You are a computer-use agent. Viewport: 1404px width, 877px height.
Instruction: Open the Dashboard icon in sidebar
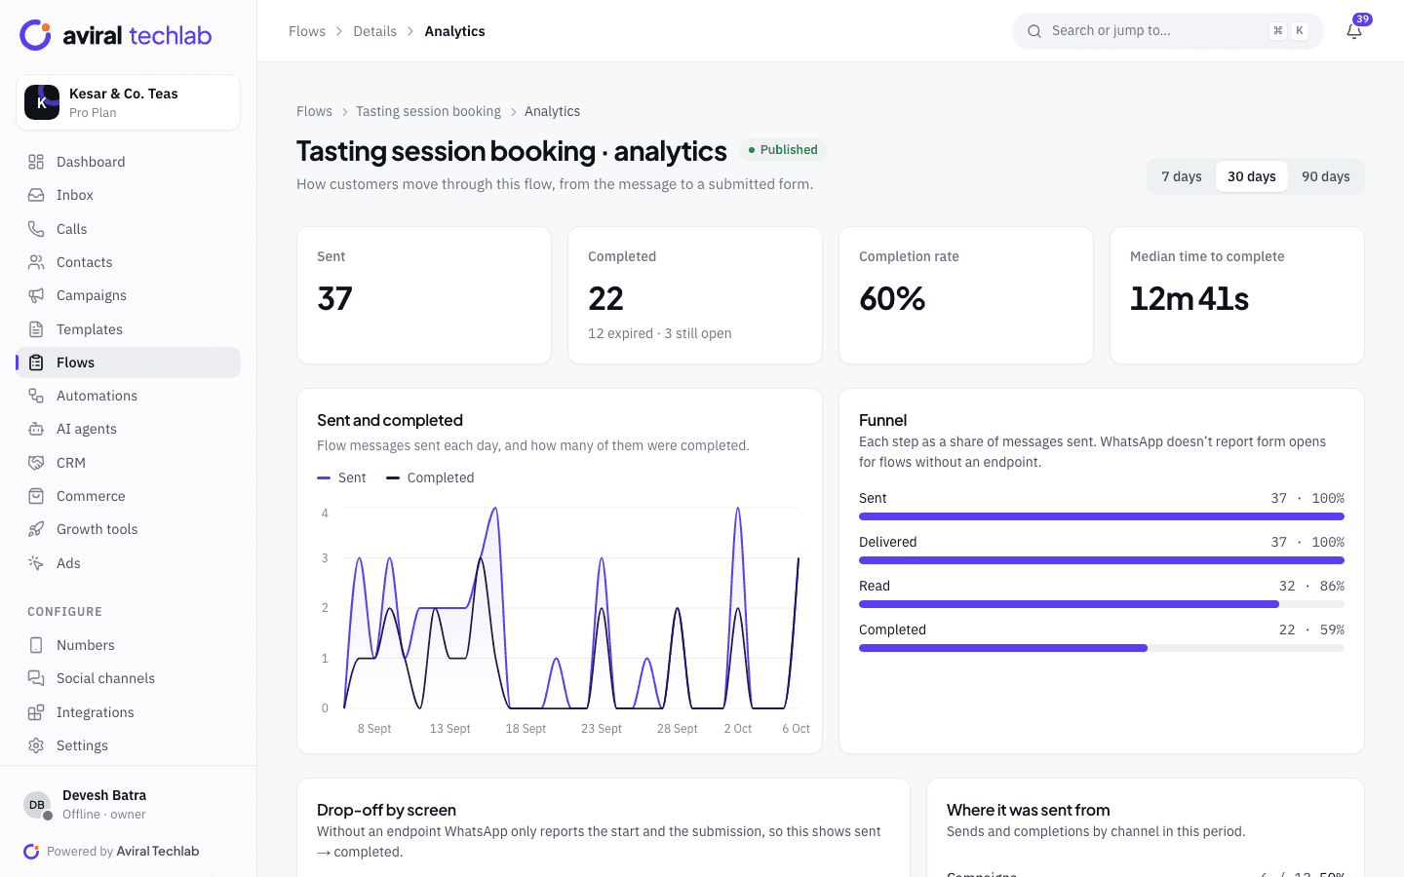[x=36, y=162]
